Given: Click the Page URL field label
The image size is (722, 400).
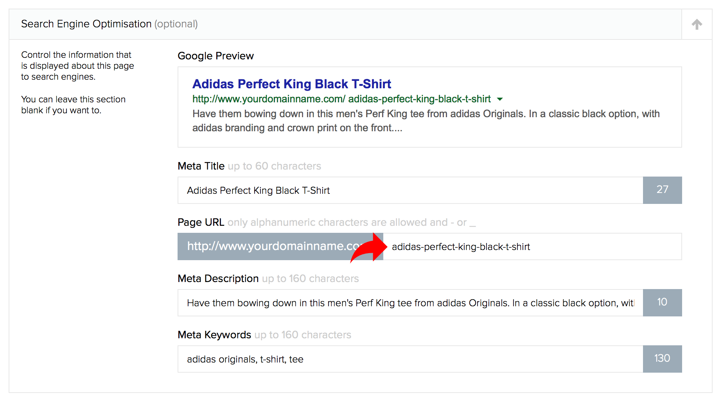Looking at the screenshot, I should (201, 222).
